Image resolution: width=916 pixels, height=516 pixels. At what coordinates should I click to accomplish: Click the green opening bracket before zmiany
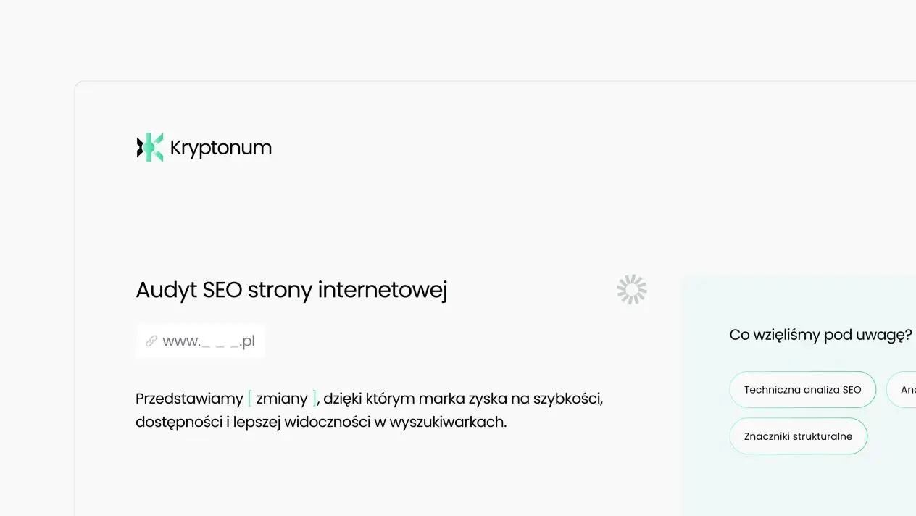250,399
